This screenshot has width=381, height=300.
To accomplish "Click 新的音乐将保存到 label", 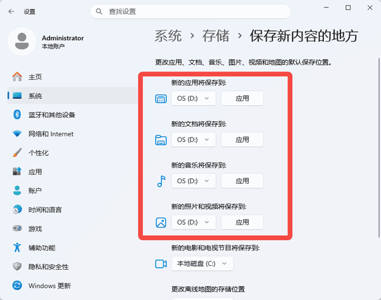I will (x=199, y=166).
